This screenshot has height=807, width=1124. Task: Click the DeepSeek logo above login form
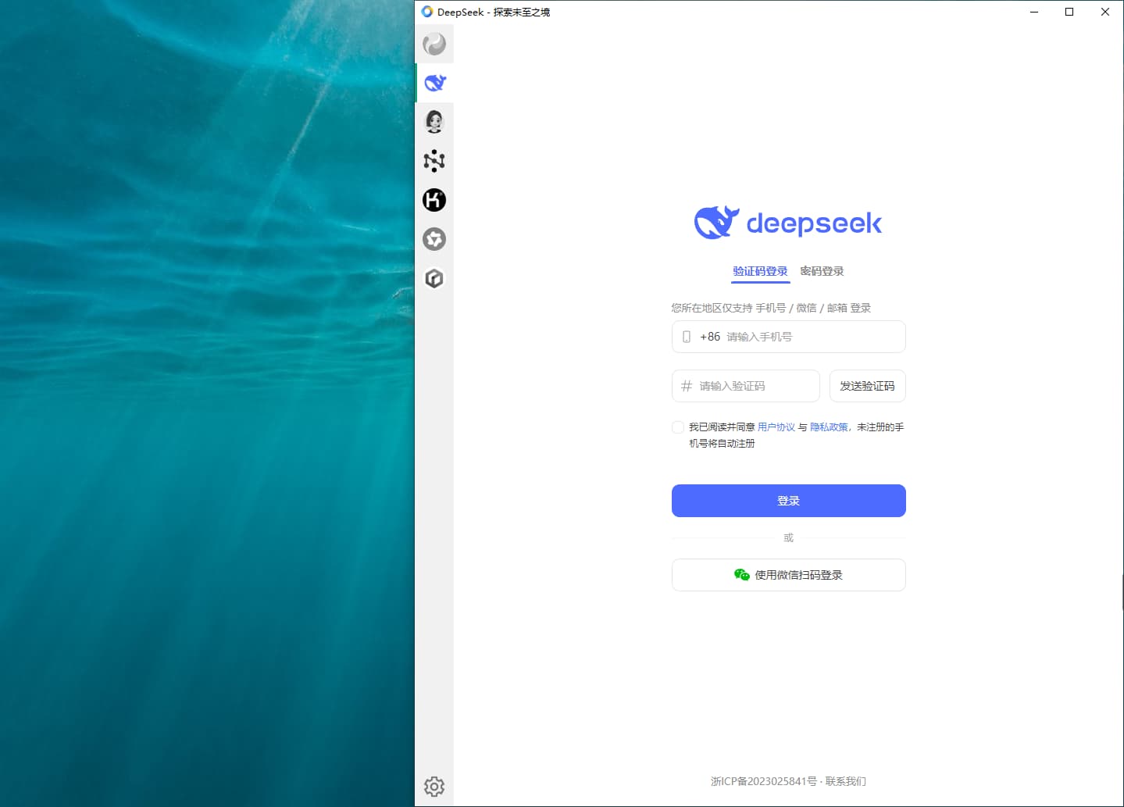click(x=788, y=223)
